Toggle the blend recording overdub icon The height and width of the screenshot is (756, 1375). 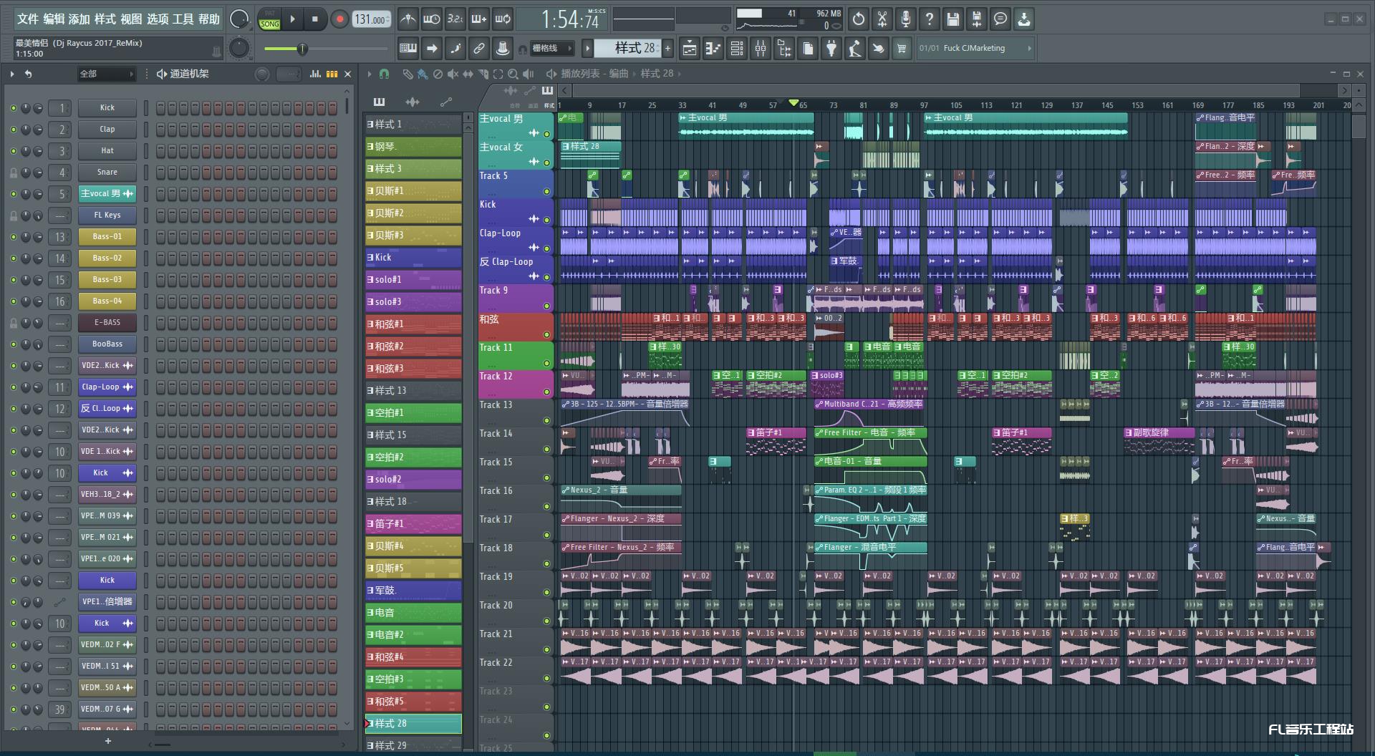tap(479, 19)
